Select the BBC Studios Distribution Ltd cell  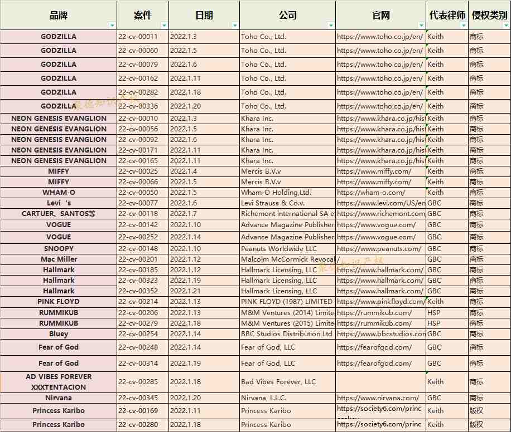coord(287,334)
